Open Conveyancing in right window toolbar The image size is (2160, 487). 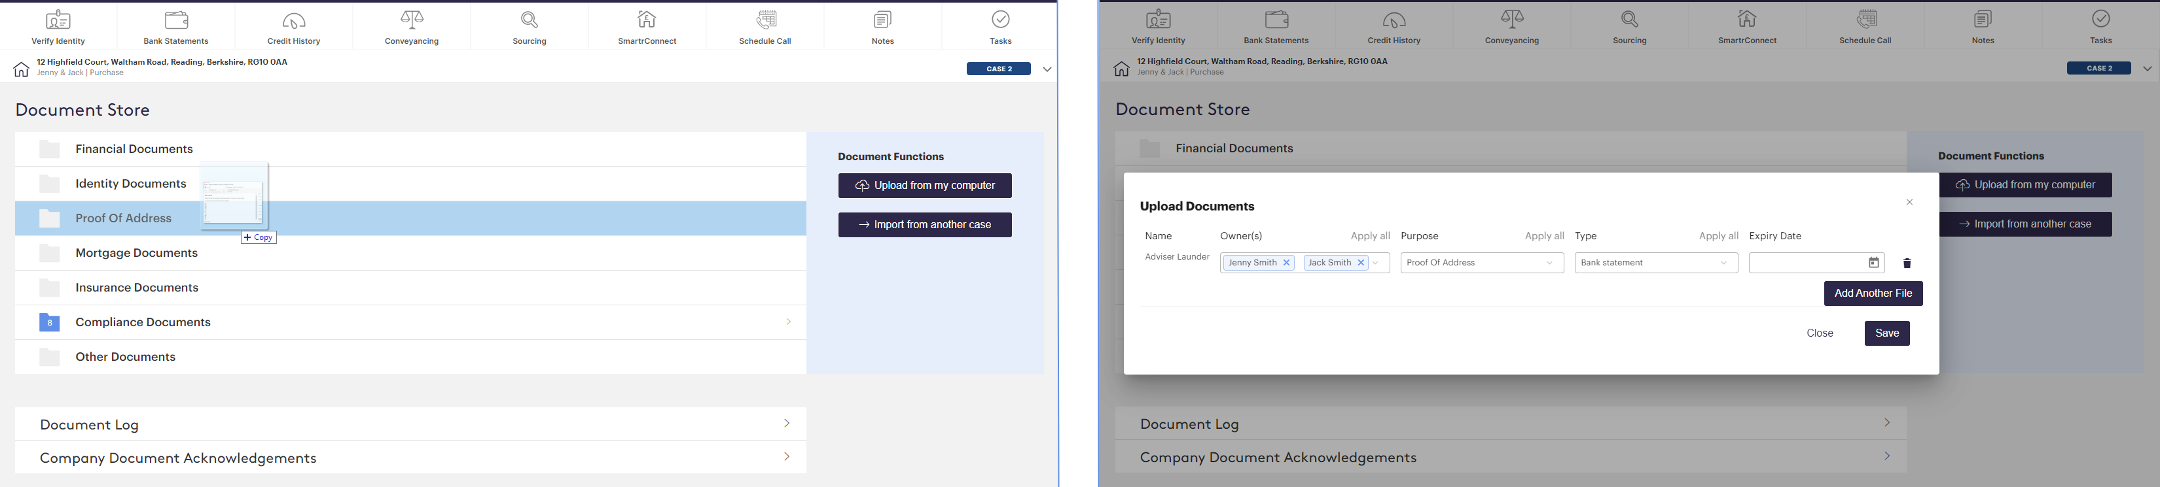[x=1512, y=27]
